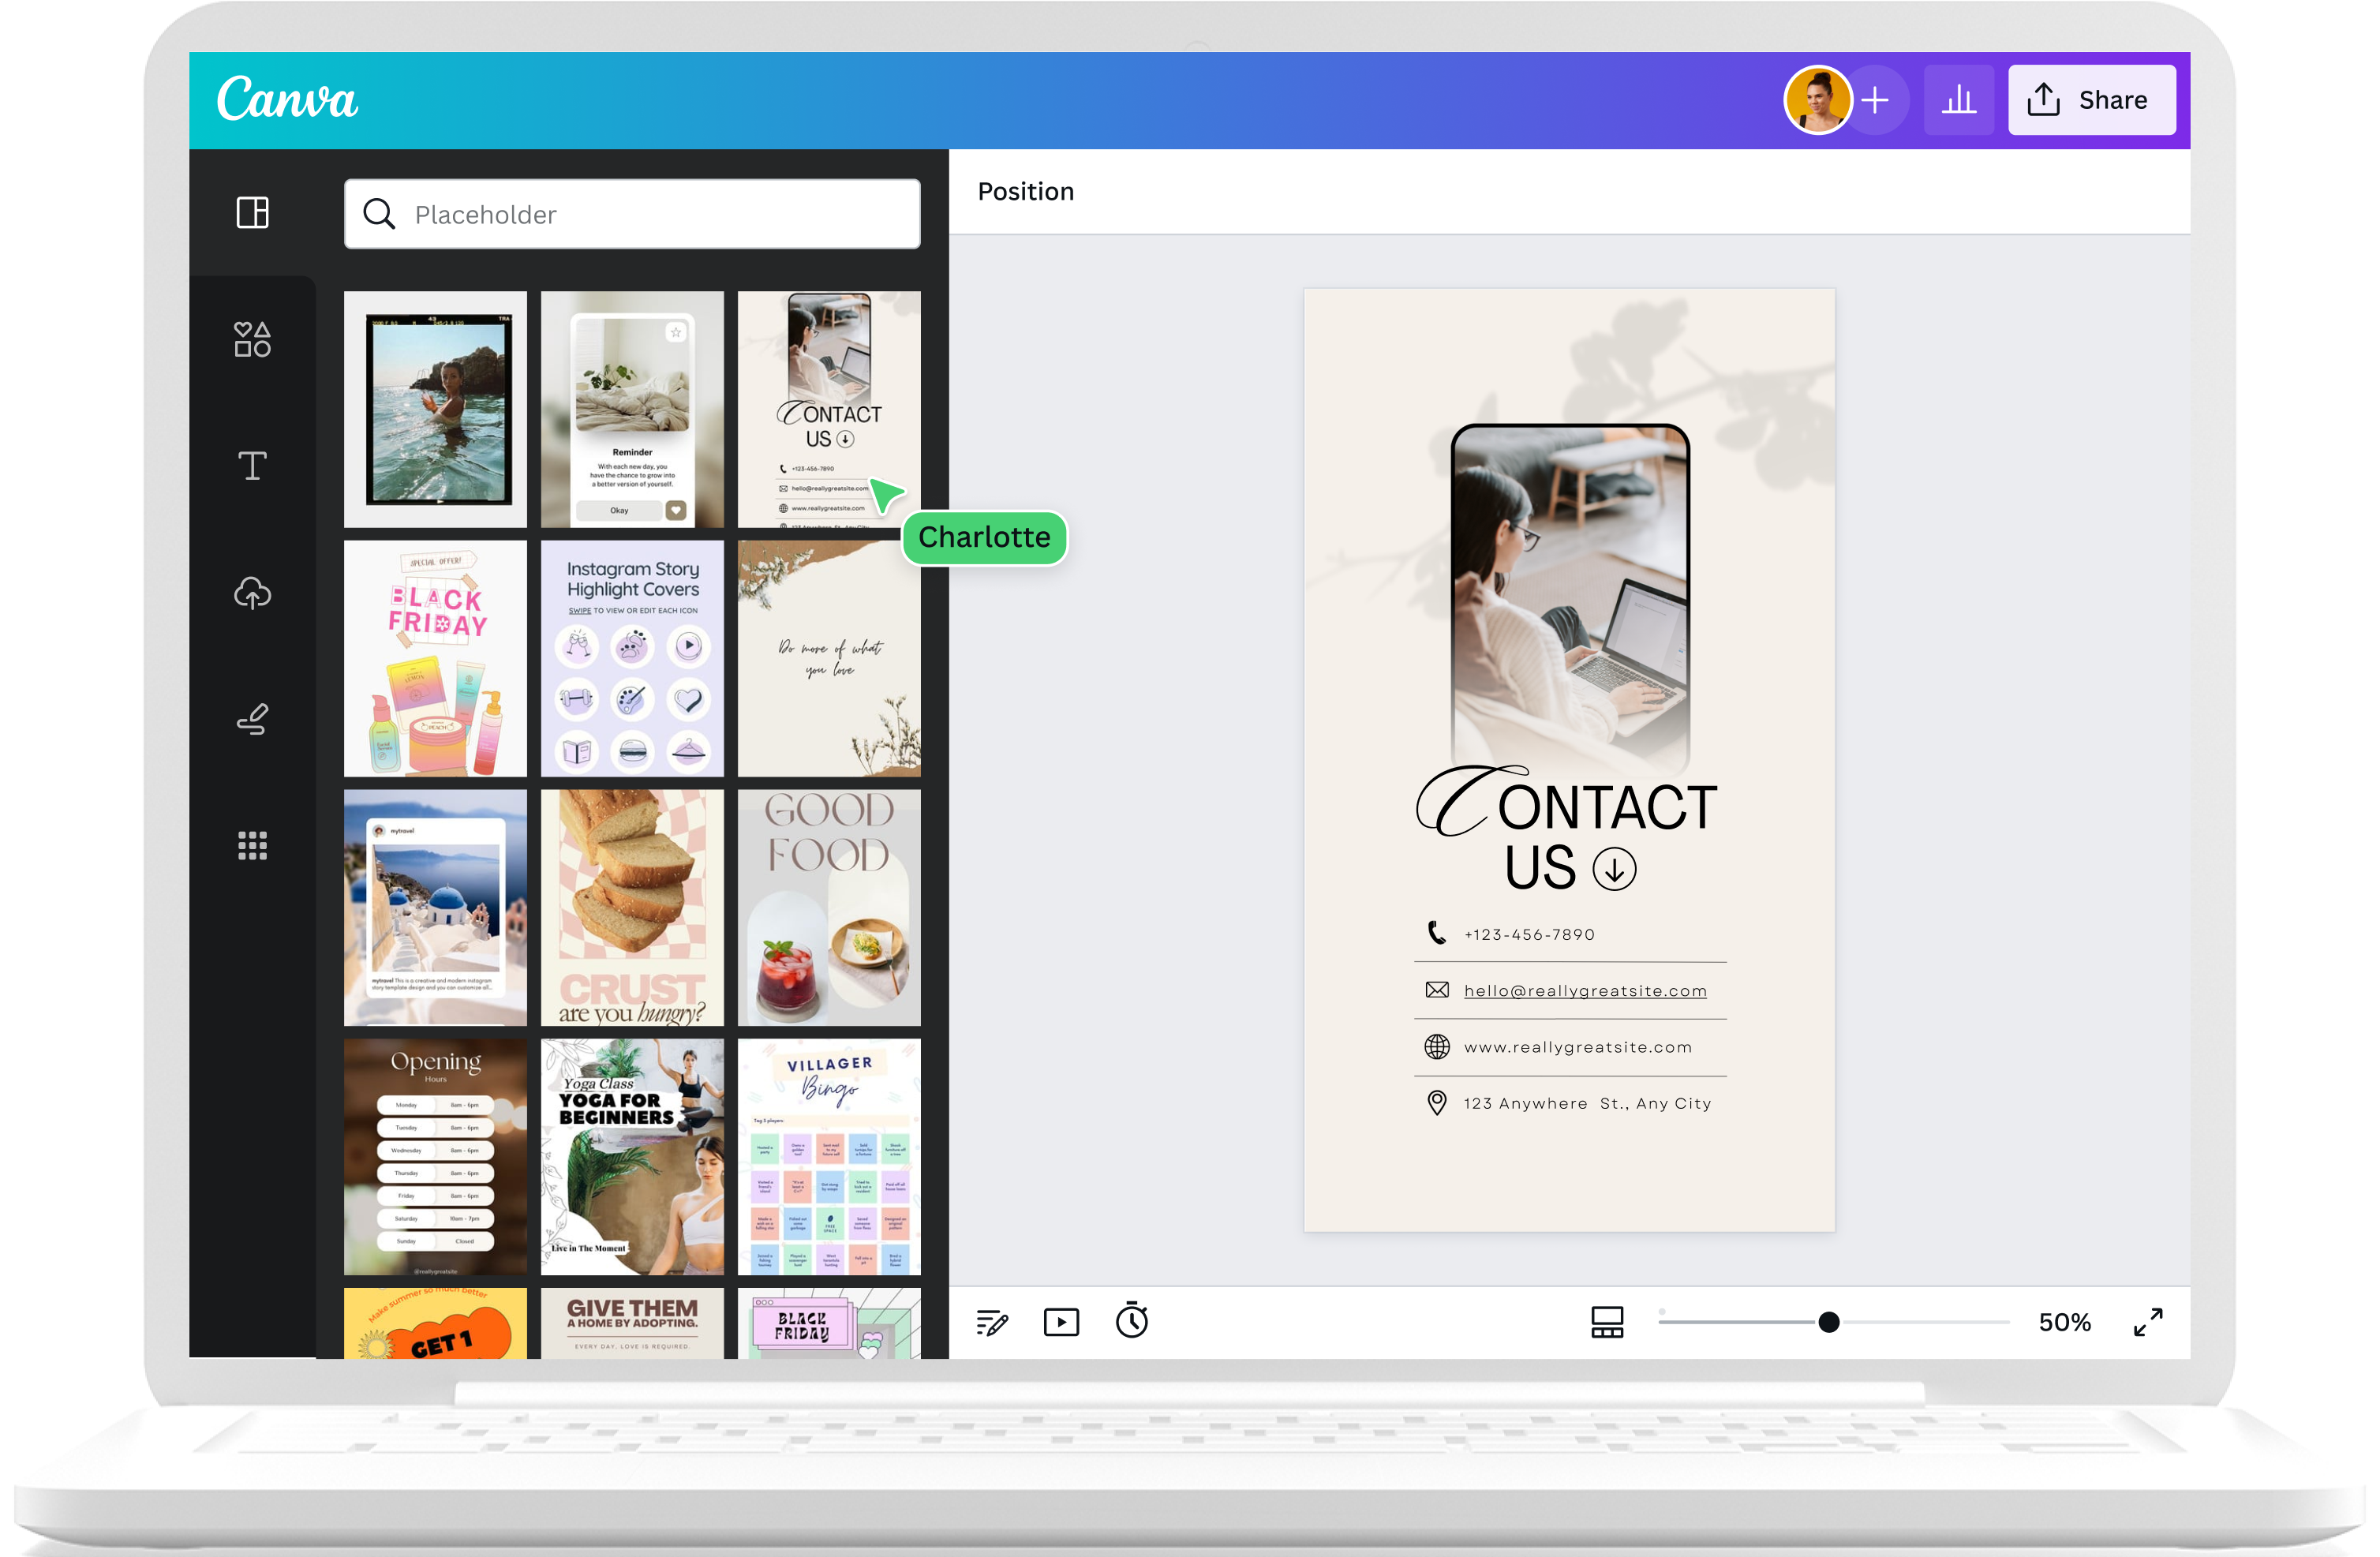Click the Placeholder search field

coord(632,214)
